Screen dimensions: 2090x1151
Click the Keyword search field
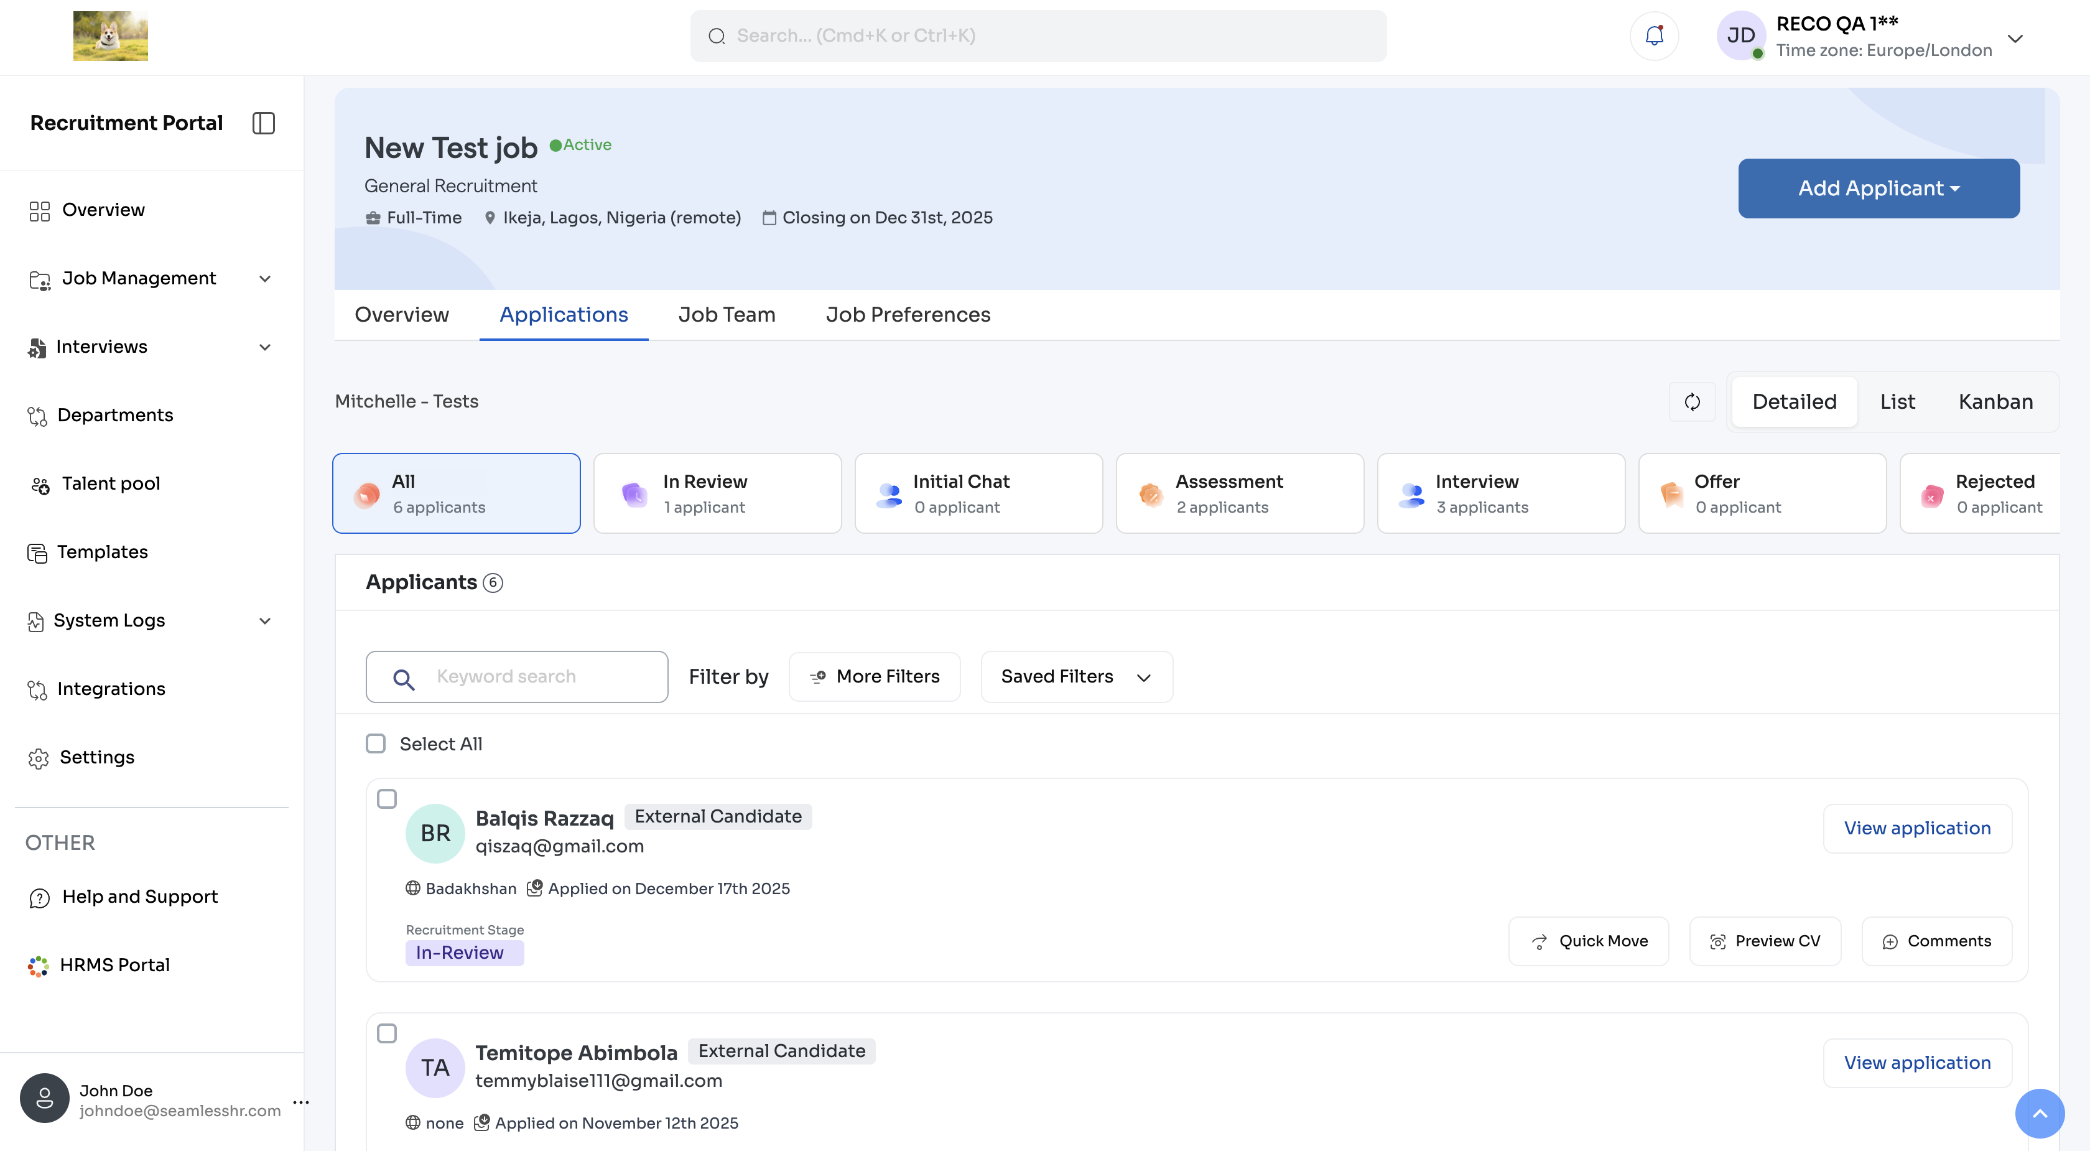536,677
